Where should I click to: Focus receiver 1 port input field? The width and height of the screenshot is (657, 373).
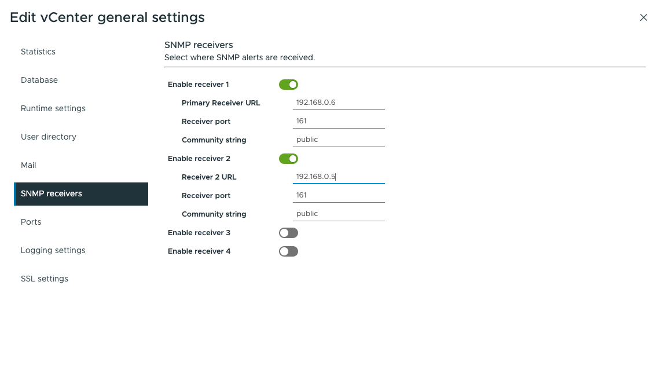pyautogui.click(x=339, y=121)
